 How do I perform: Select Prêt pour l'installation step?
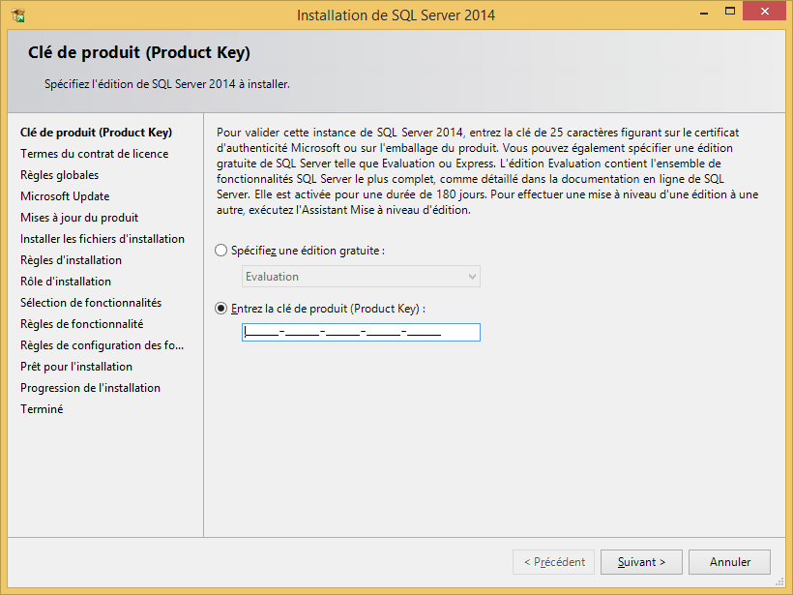click(x=75, y=367)
